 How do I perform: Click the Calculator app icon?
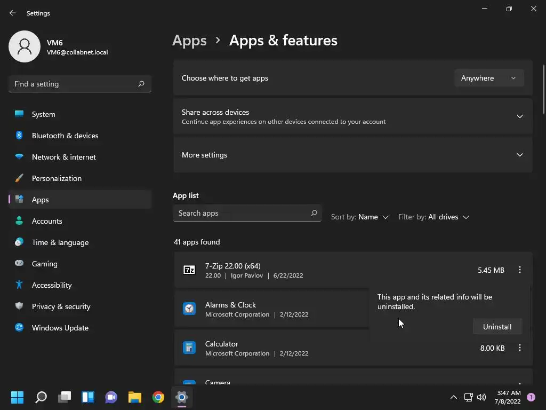(x=189, y=348)
